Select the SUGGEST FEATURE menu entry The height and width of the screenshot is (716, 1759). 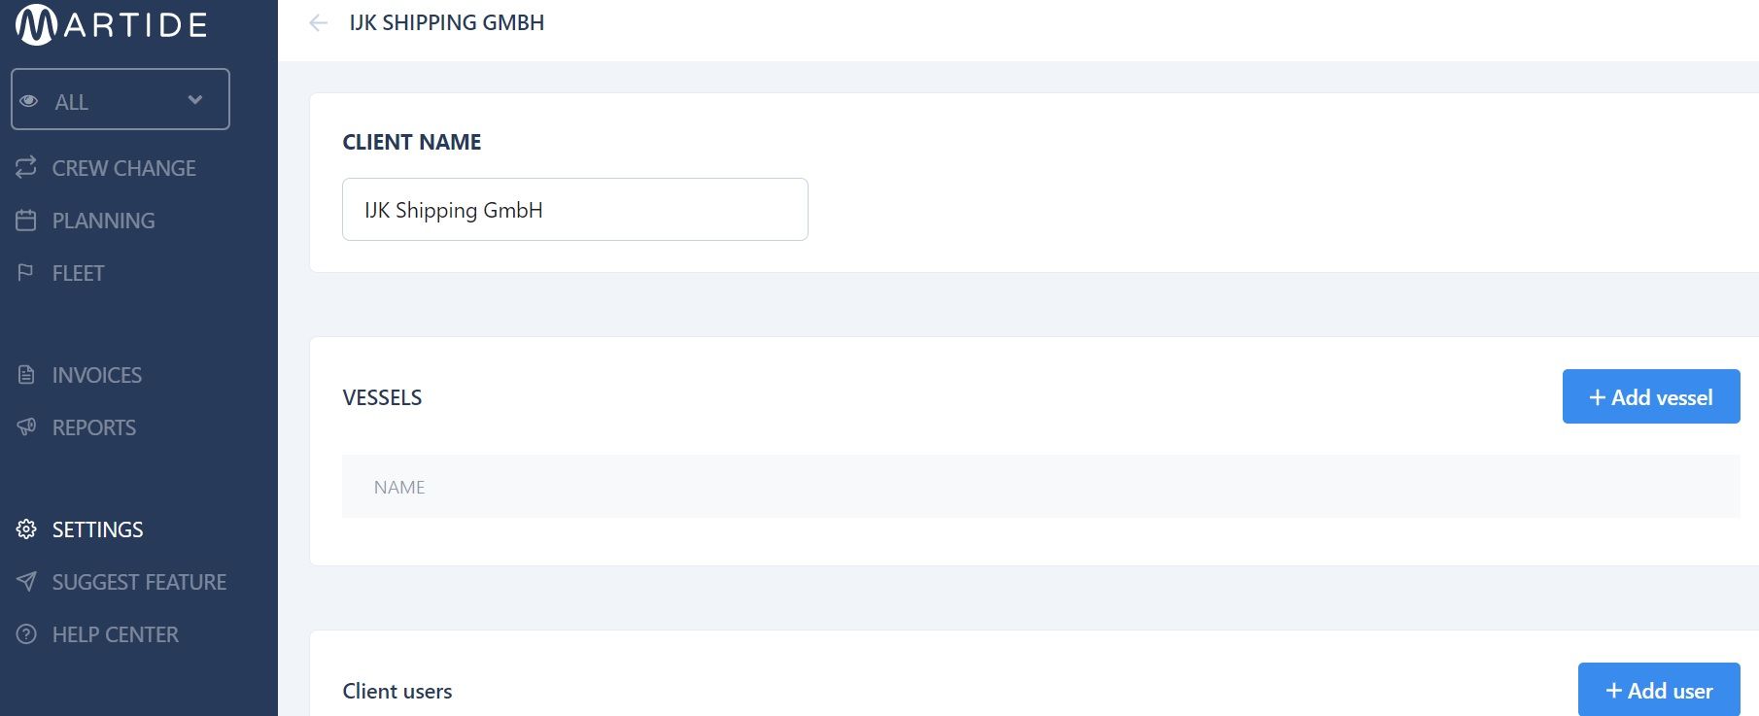[139, 582]
